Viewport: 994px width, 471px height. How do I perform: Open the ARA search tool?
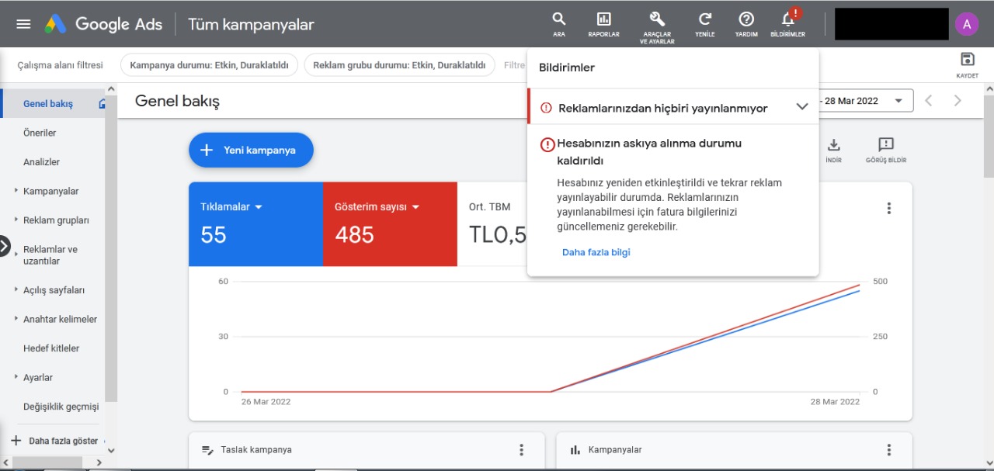(x=559, y=24)
